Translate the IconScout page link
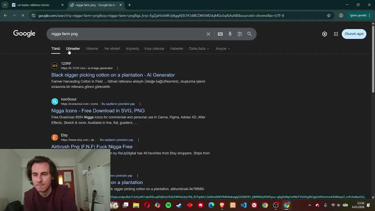The height and width of the screenshot is (211, 375). [118, 104]
